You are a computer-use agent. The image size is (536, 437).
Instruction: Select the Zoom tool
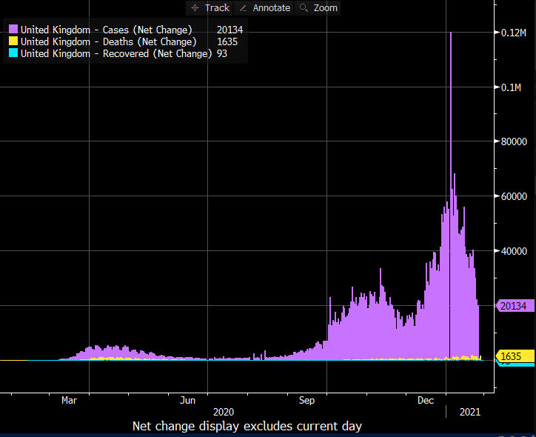318,8
